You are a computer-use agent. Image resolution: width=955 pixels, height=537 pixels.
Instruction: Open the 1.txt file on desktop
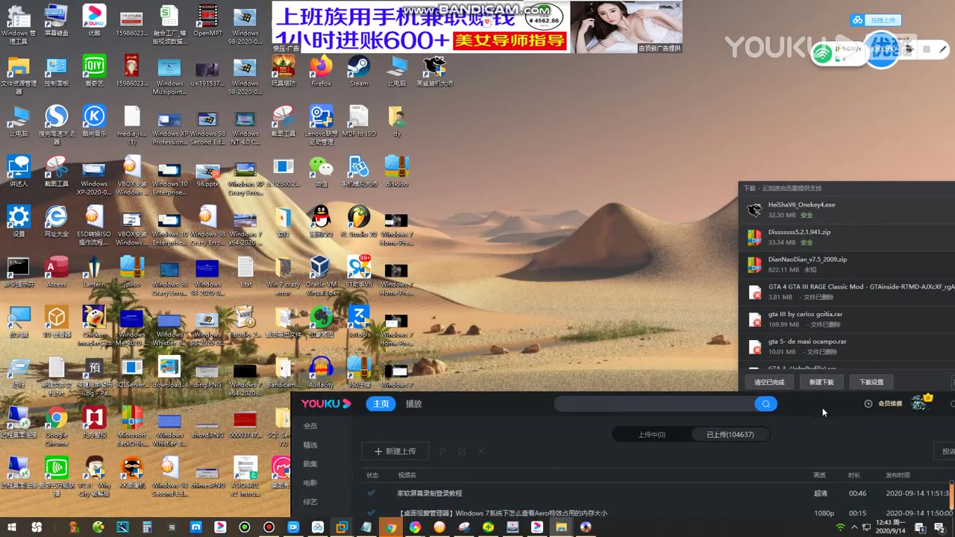point(245,271)
